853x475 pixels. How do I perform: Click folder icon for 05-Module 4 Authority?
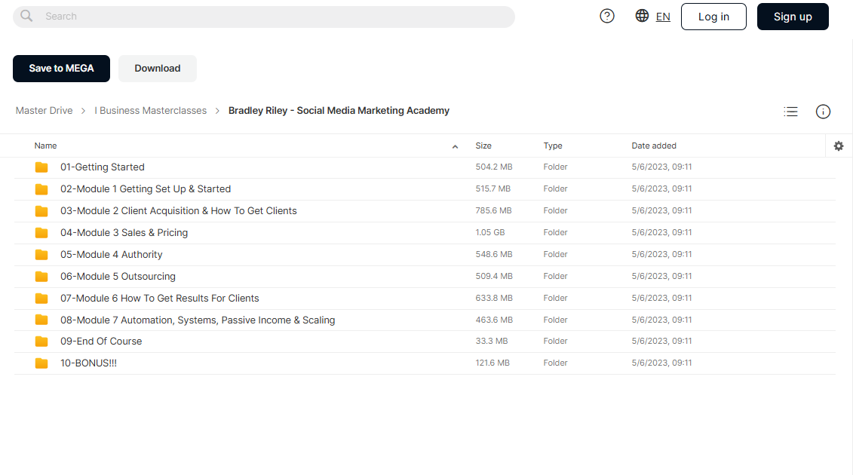point(41,254)
